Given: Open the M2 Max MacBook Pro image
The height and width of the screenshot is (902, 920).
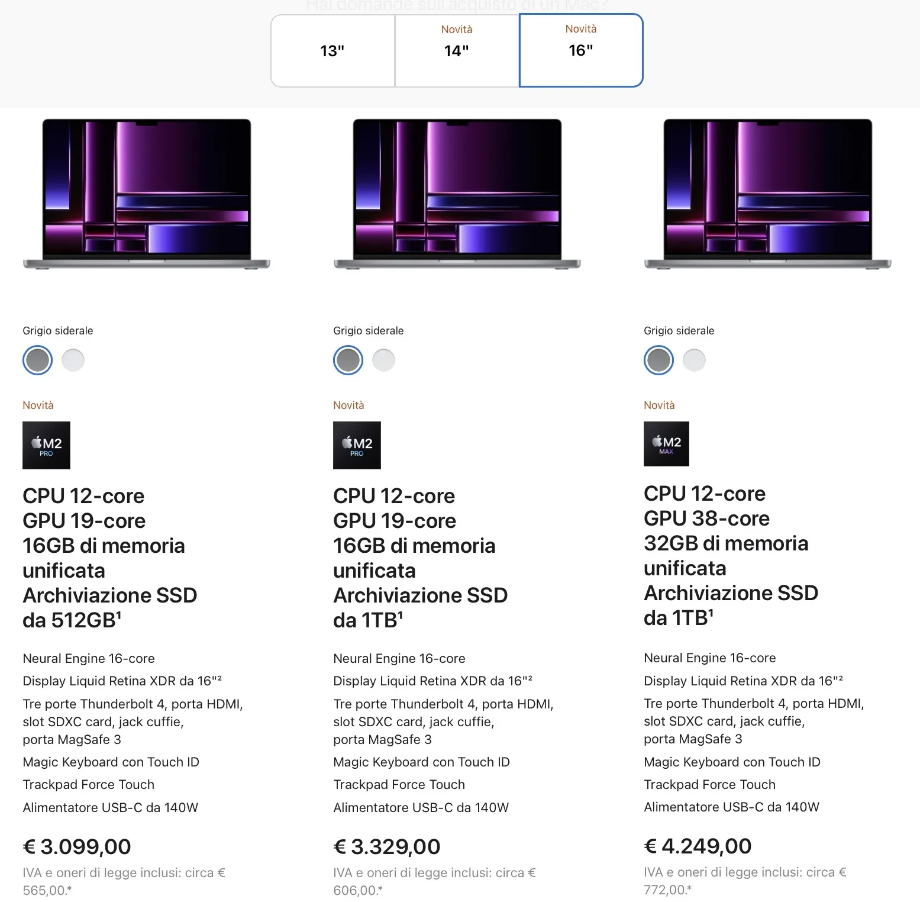Looking at the screenshot, I should (767, 195).
